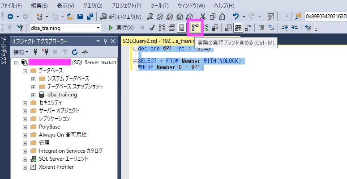Collapse the declare statement code block

point(135,49)
